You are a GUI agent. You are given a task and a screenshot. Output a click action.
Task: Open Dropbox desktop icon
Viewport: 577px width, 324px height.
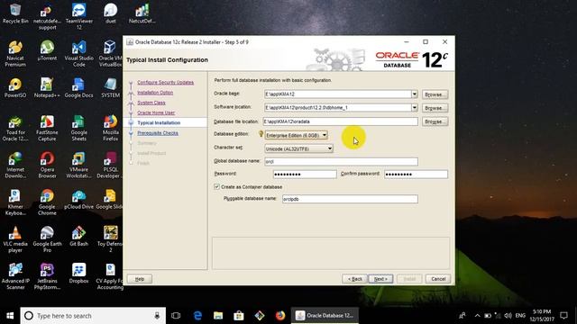point(78,274)
